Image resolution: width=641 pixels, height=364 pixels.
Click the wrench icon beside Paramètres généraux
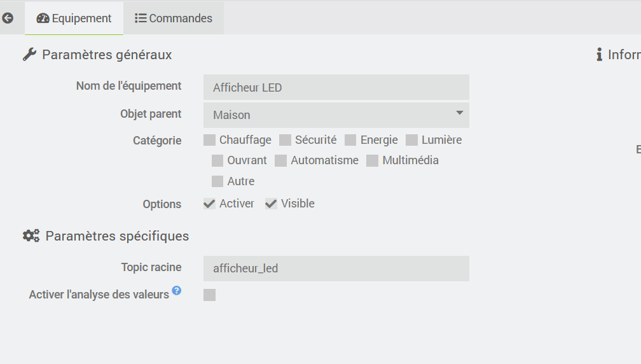pyautogui.click(x=29, y=55)
